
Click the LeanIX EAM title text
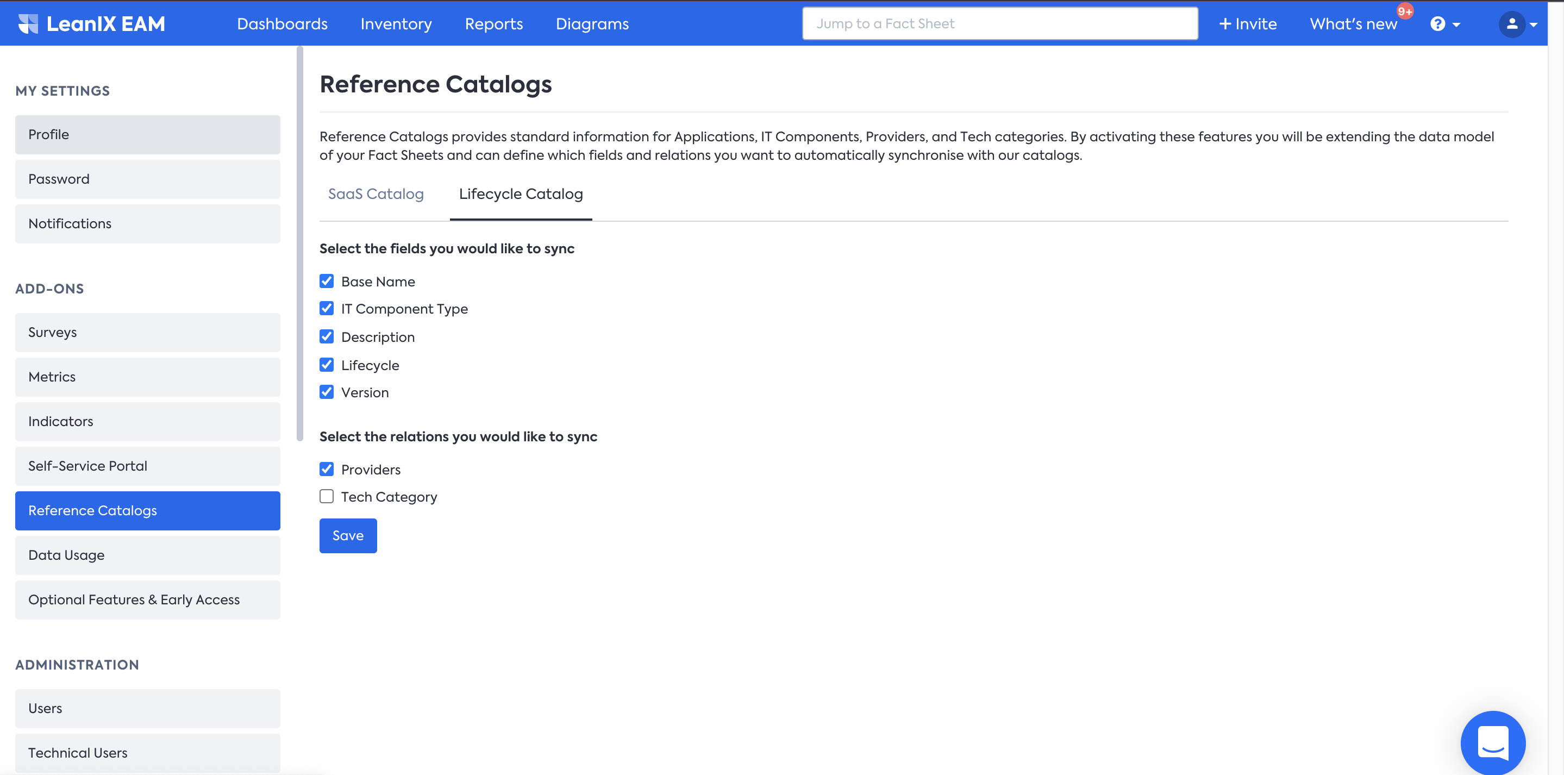tap(105, 24)
